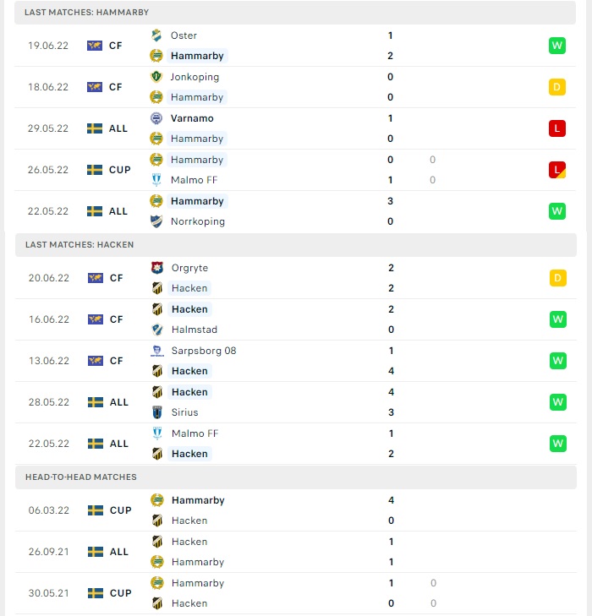The width and height of the screenshot is (592, 616).
Task: Click yellow D badge for Jonkoping match
Action: coord(557,87)
